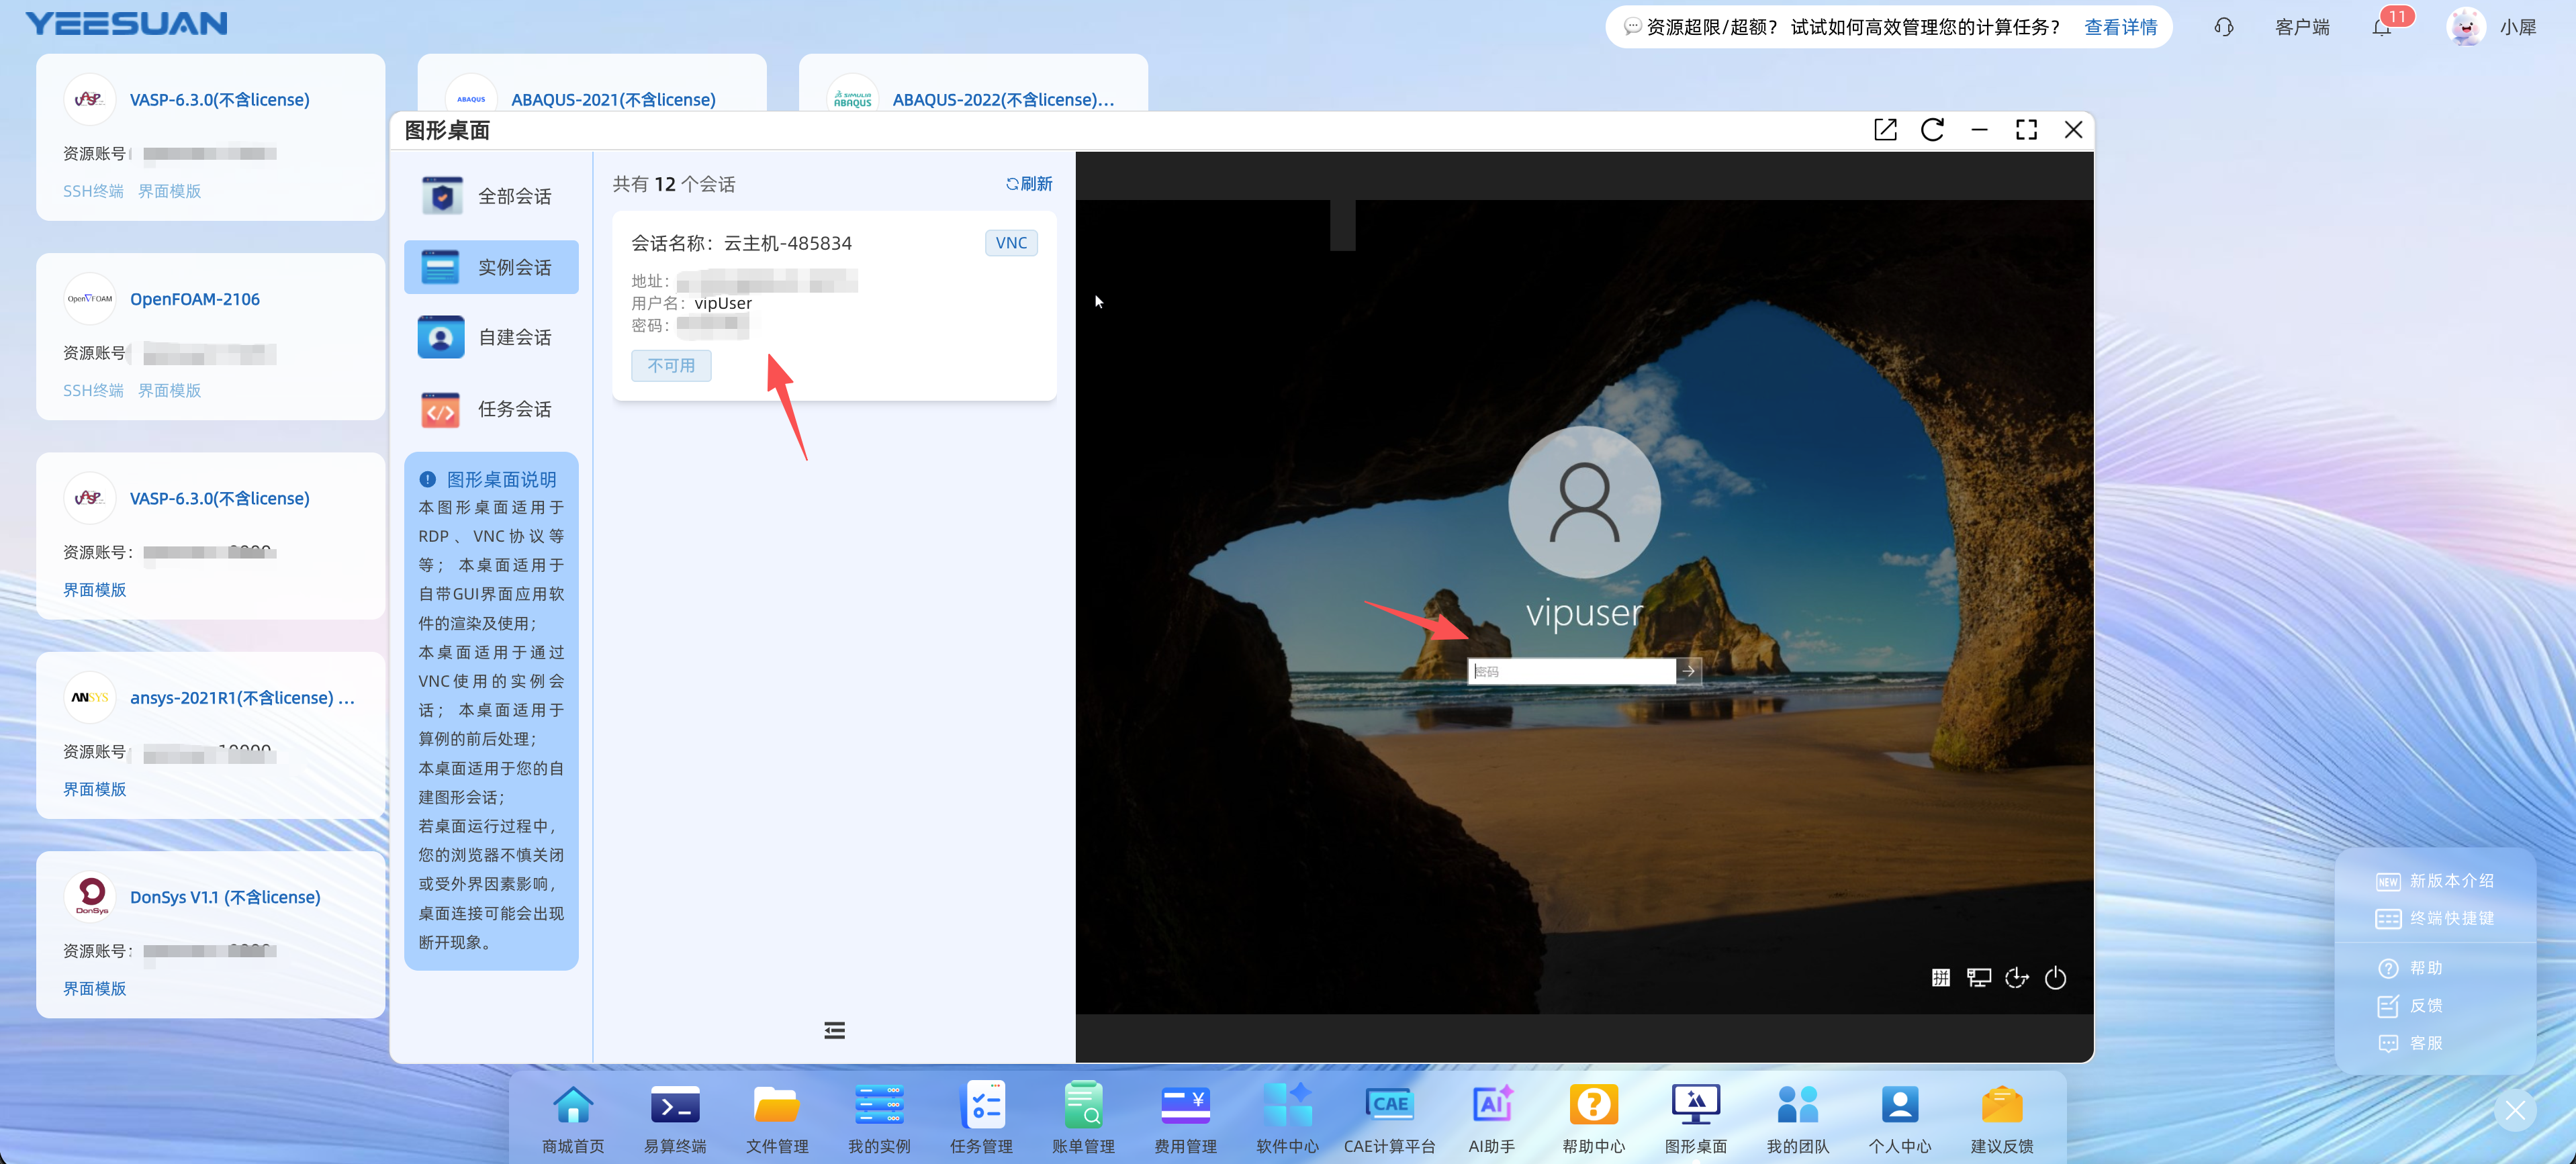Collapse the session list panel handle
Screen dimensions: 2576x1164
834,1030
